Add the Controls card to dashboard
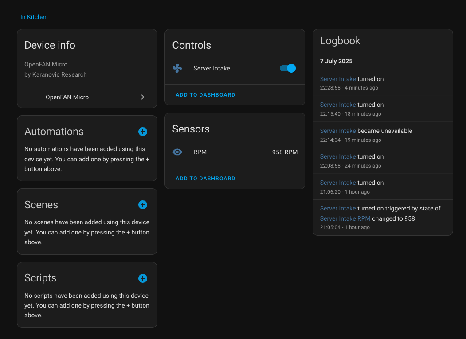Image resolution: width=466 pixels, height=339 pixels. [x=205, y=94]
